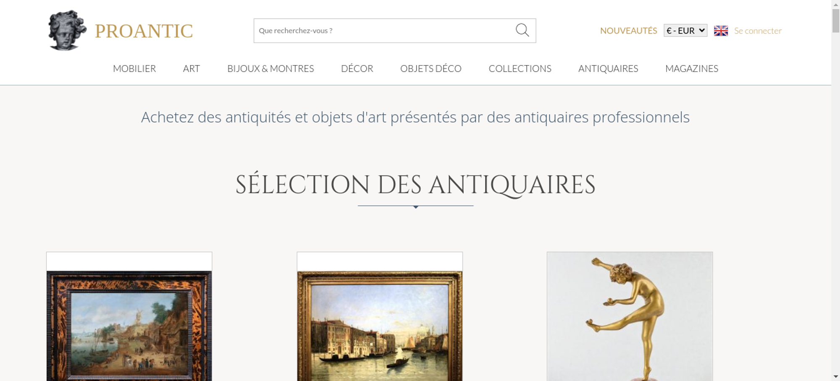Image resolution: width=840 pixels, height=381 pixels.
Task: Click the PROANTIC brand name text
Action: click(144, 31)
